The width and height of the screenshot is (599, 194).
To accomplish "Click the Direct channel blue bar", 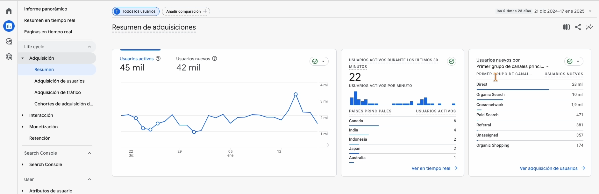I will pos(512,90).
